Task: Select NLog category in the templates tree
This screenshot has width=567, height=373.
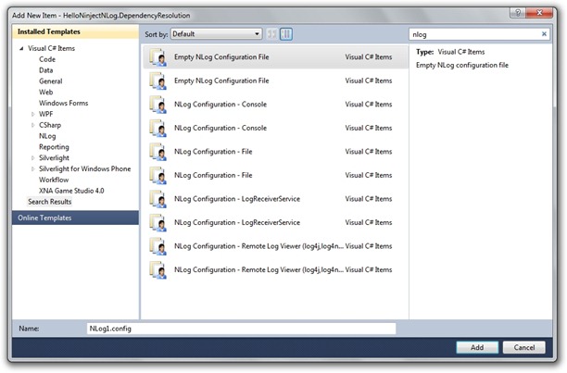Action: (47, 135)
